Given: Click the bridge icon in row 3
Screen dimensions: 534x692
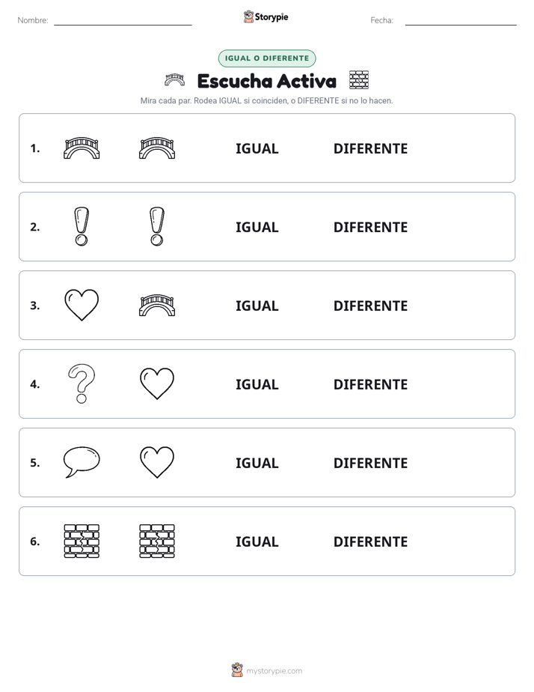Looking at the screenshot, I should pos(157,305).
